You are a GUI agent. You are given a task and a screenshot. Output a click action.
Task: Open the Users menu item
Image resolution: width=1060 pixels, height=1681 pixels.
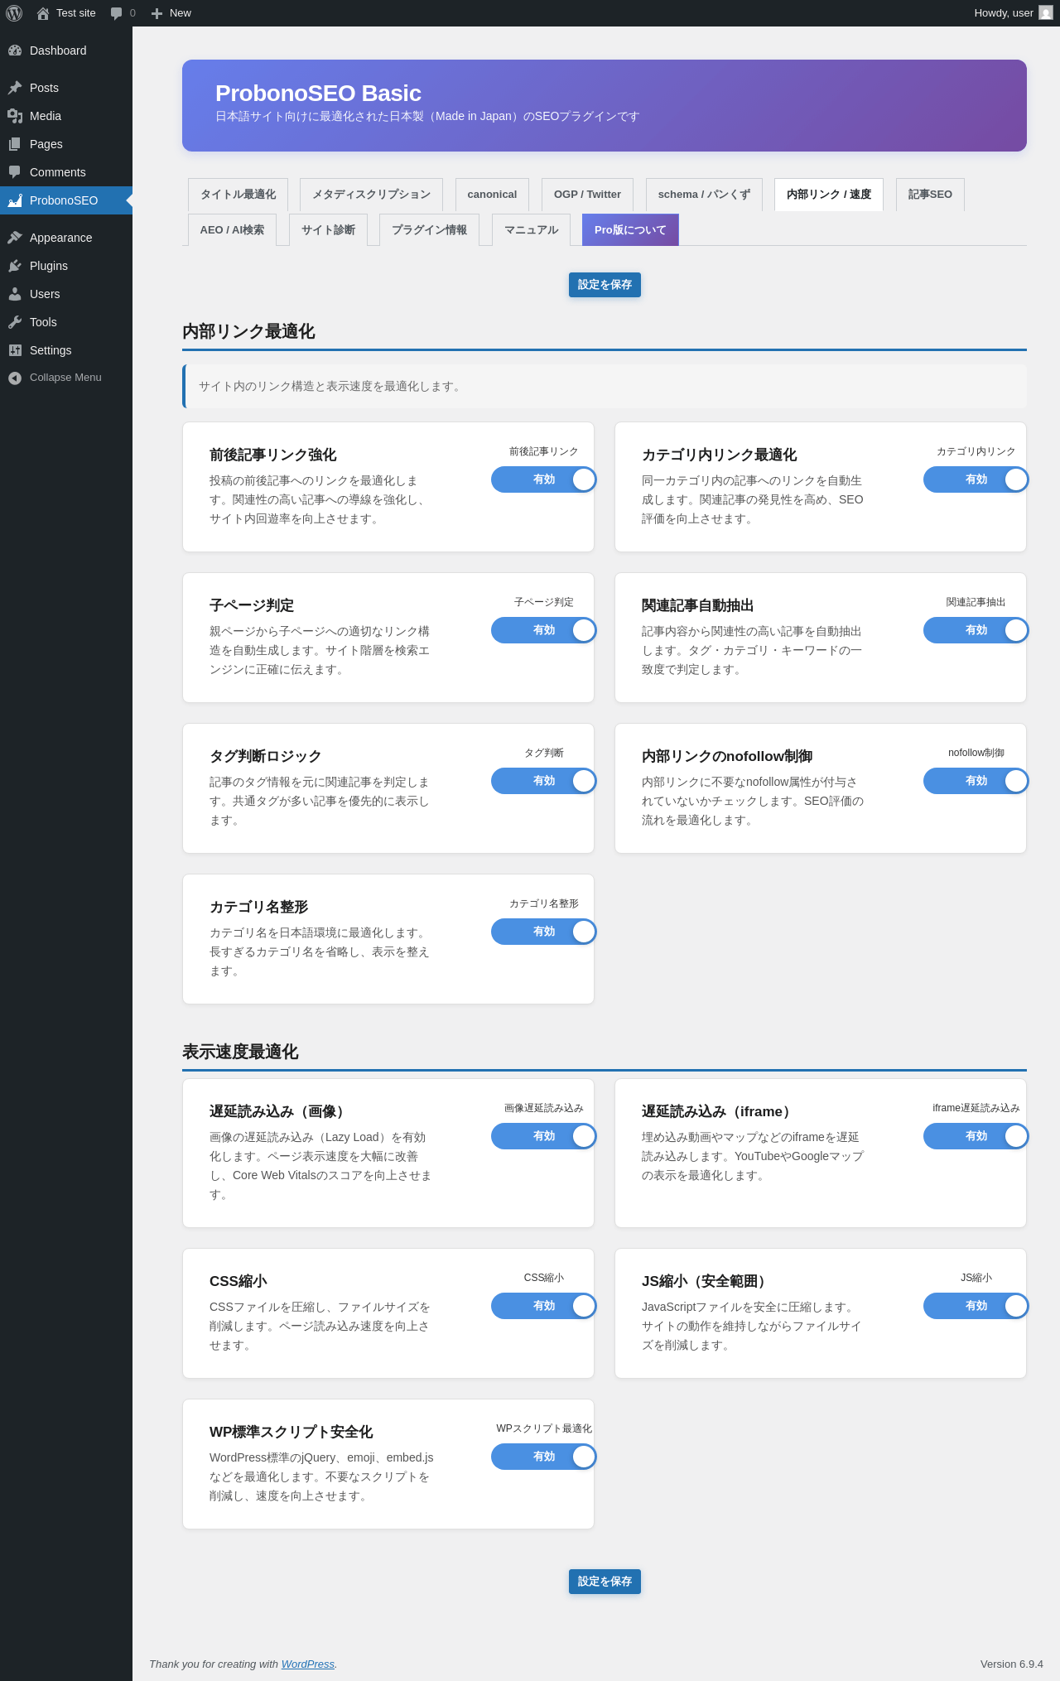pos(66,294)
